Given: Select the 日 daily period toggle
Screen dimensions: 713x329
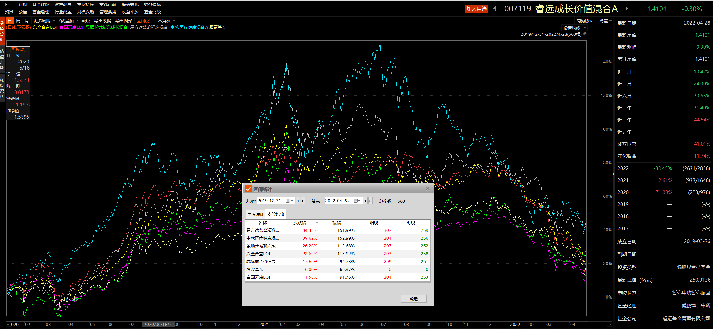Looking at the screenshot, I should (x=10, y=21).
